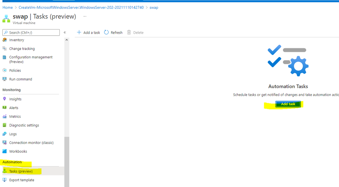Click the Virtual machine subtitle
This screenshot has width=339, height=187.
click(x=24, y=23)
